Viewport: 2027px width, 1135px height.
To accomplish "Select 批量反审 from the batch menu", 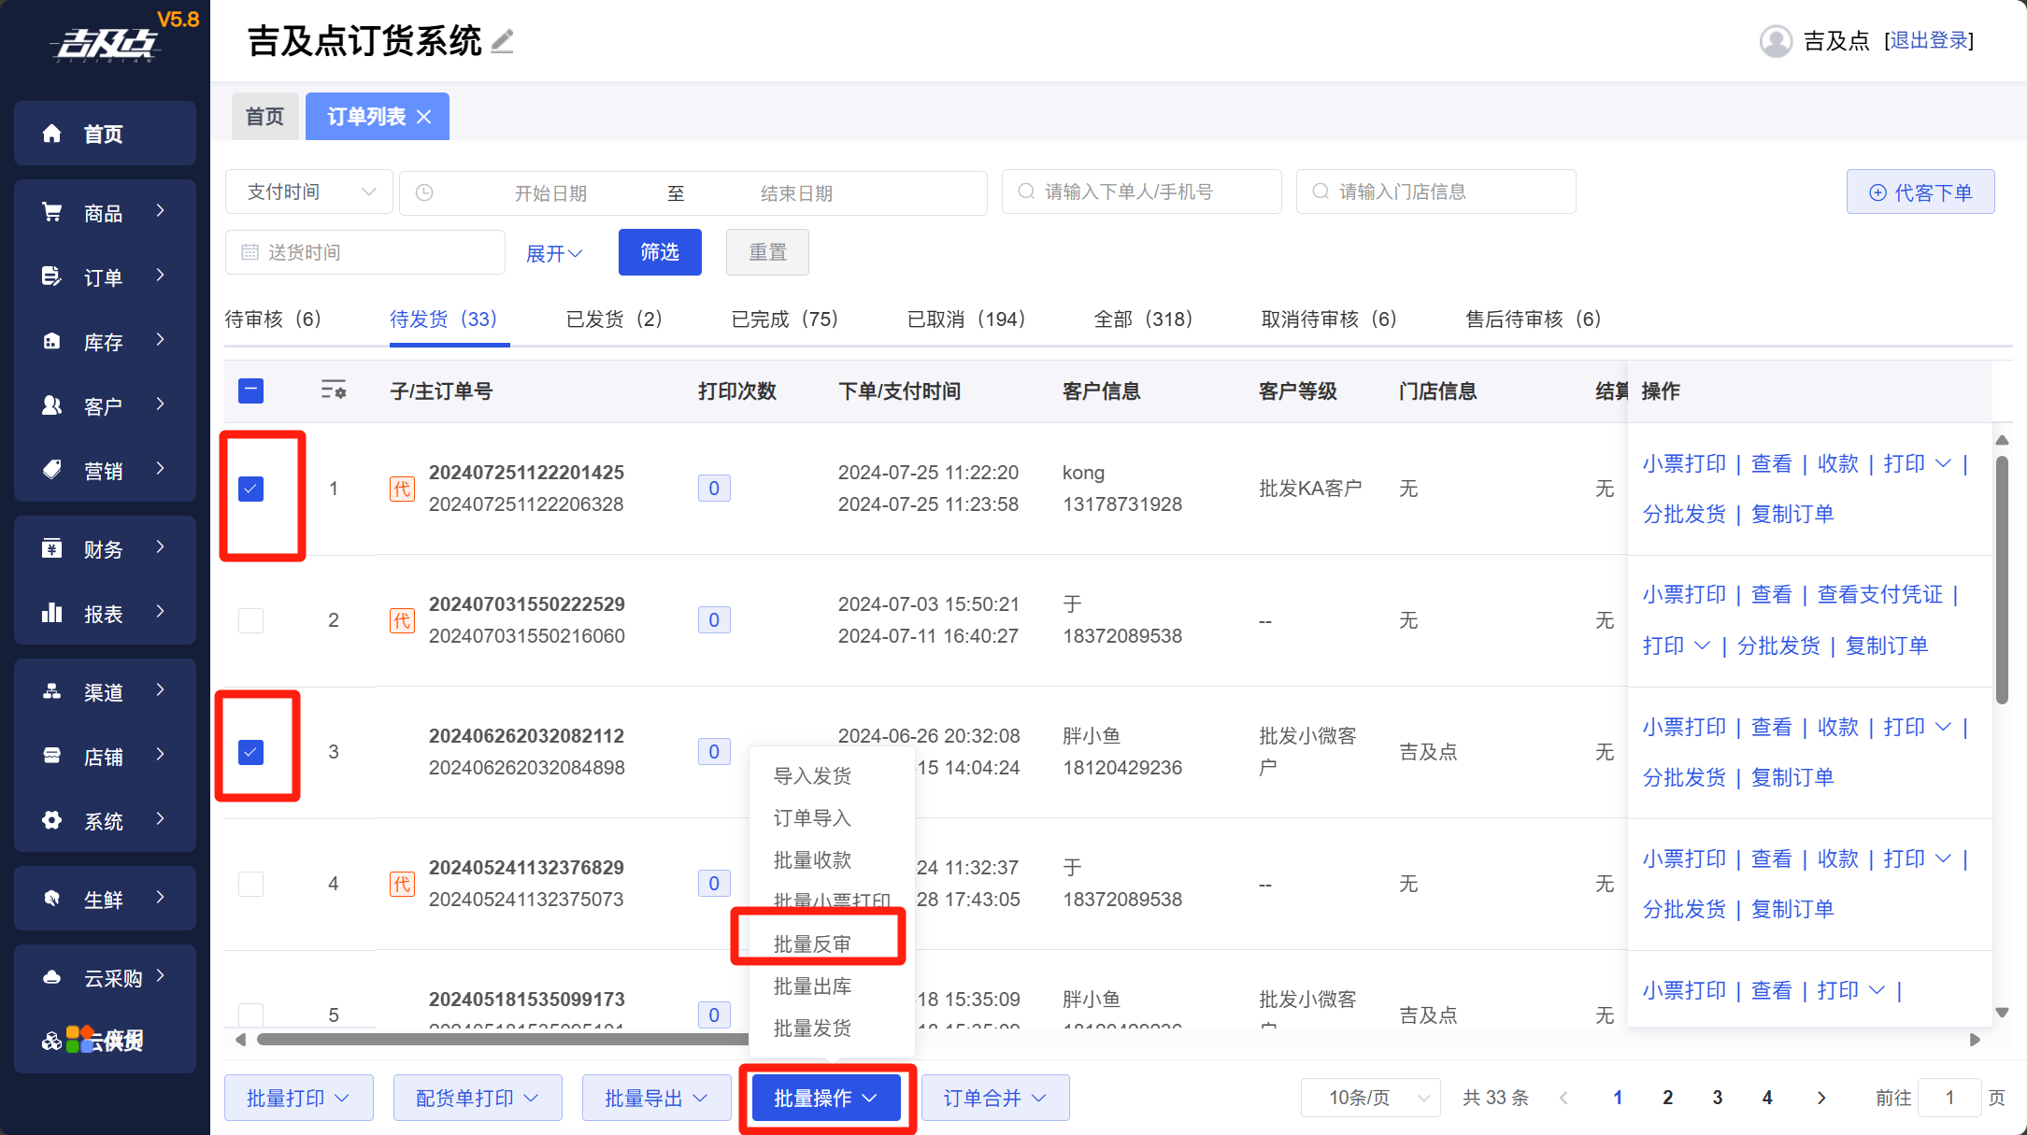I will [x=812, y=943].
